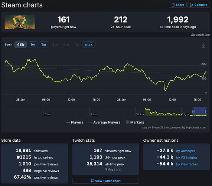Select the 48h zoom range
This screenshot has height=186, width=212.
pyautogui.click(x=20, y=45)
